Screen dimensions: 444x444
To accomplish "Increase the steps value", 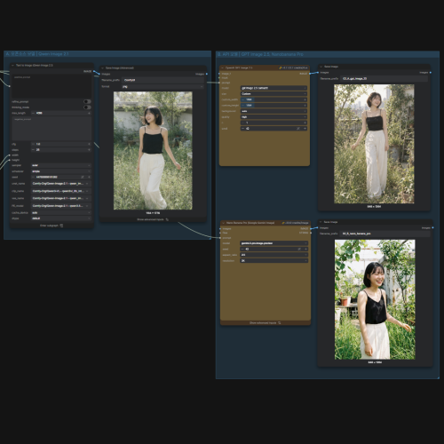I will click(89, 150).
